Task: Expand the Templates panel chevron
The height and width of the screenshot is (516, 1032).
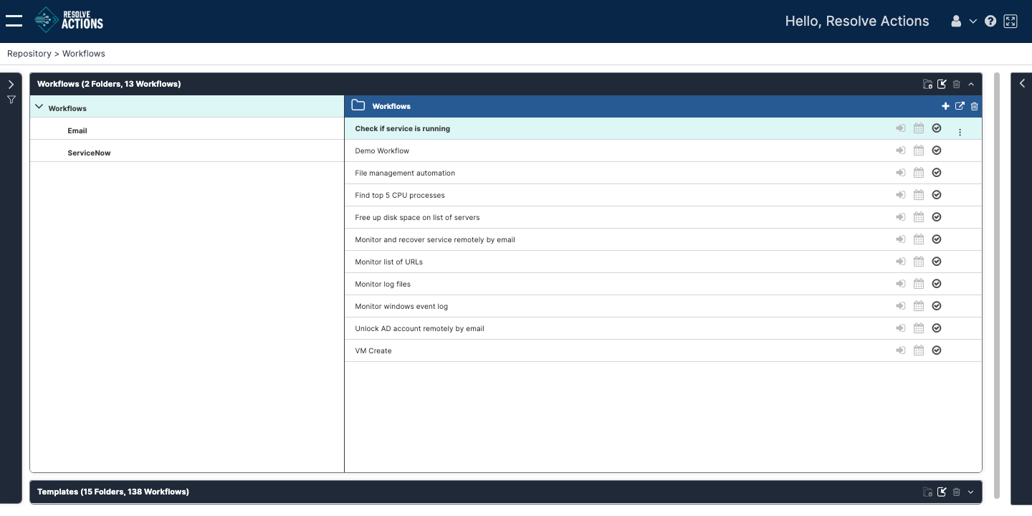Action: coord(971,492)
